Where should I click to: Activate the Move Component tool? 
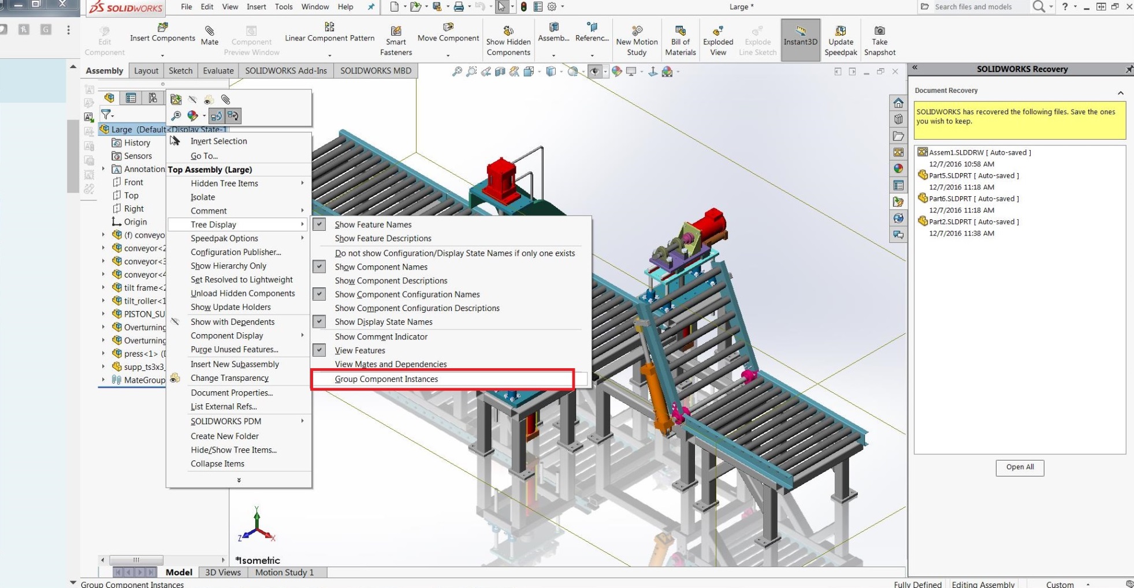(448, 36)
